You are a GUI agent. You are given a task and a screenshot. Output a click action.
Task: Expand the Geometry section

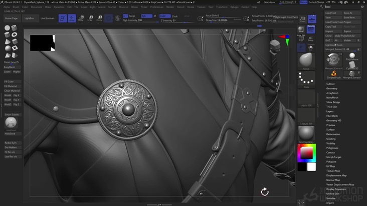tap(332, 88)
